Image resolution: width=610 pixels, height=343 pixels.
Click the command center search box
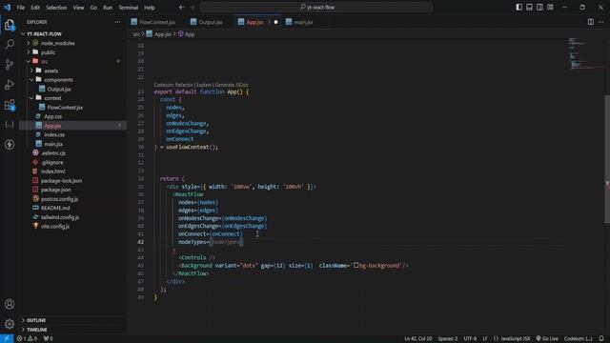(x=315, y=7)
